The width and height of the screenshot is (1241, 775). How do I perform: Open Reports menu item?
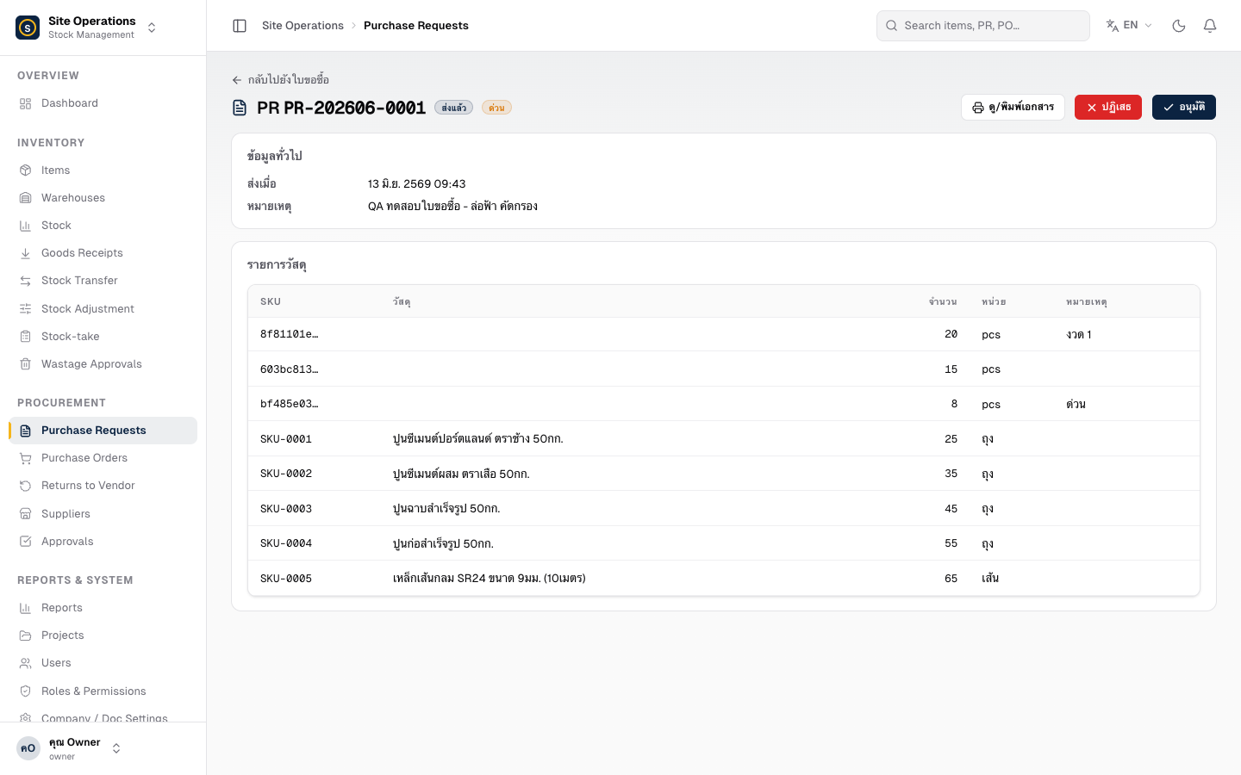[x=103, y=608]
